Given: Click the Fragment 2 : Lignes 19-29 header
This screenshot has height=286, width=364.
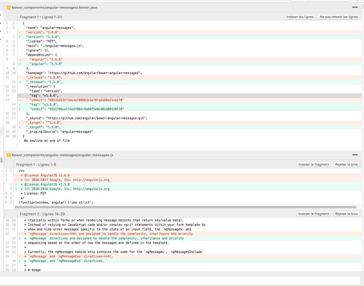Looking at the screenshot, I should coord(42,214).
